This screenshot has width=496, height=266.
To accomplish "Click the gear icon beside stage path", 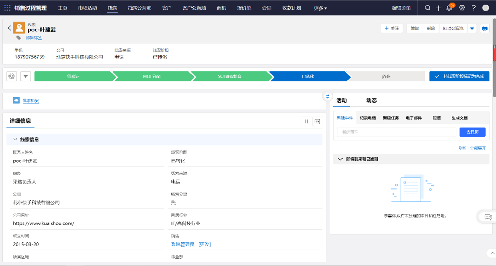I will 12,76.
